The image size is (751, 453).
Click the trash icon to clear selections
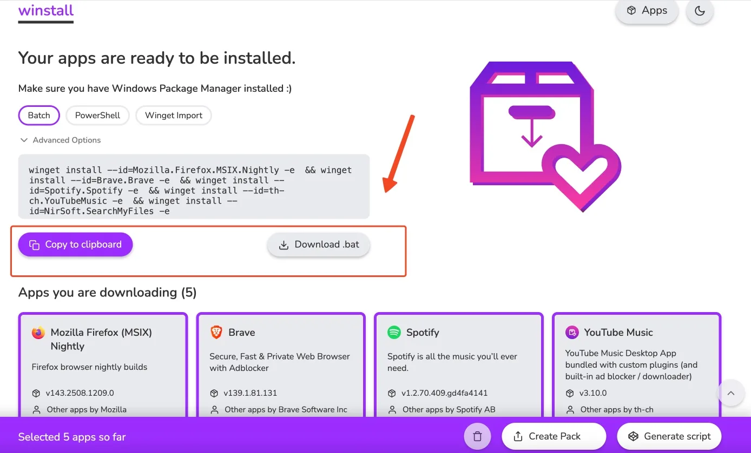[477, 436]
